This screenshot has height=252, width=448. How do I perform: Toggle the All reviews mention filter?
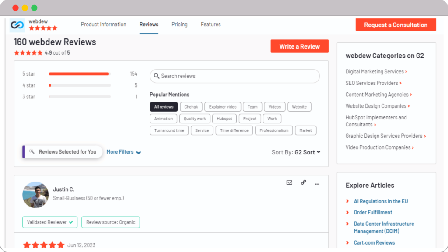[x=164, y=106]
